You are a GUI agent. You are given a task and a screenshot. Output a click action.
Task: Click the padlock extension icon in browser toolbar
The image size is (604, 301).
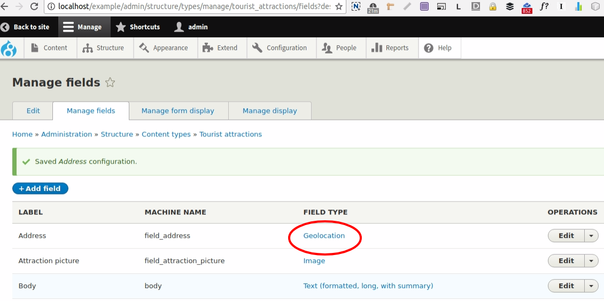click(x=492, y=7)
